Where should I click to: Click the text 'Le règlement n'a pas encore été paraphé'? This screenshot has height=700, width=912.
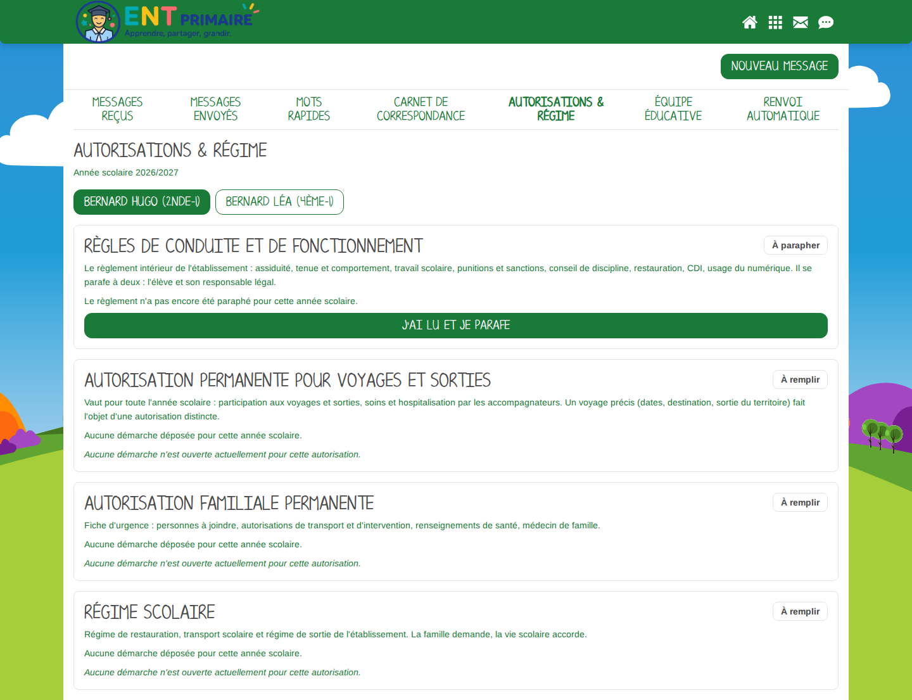(221, 301)
